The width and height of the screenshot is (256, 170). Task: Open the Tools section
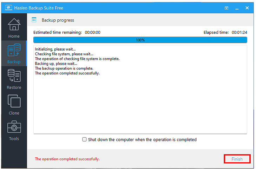(14, 130)
